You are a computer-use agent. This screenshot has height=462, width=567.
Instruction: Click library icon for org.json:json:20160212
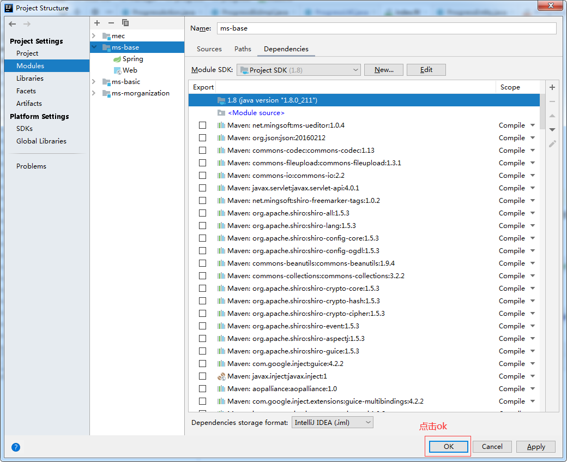[221, 138]
